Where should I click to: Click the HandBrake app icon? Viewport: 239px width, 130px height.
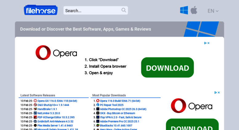click(35, 109)
